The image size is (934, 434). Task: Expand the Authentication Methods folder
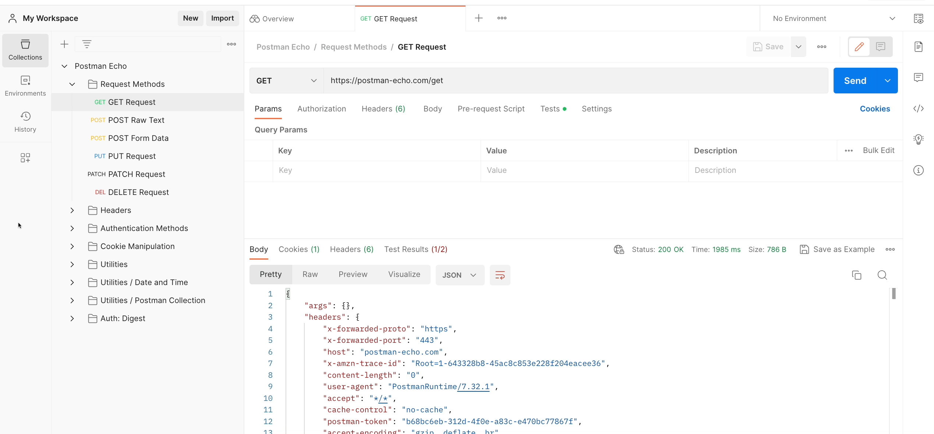[x=72, y=228]
